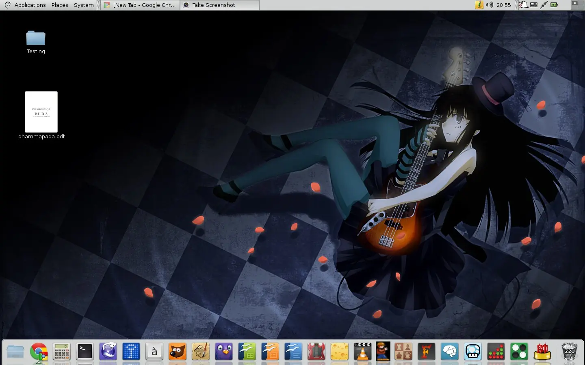Open the System menu
This screenshot has width=585, height=365.
84,5
